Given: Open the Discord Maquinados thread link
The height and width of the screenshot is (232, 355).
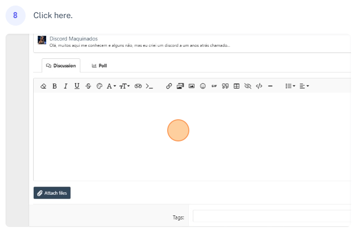Looking at the screenshot, I should pyautogui.click(x=74, y=39).
